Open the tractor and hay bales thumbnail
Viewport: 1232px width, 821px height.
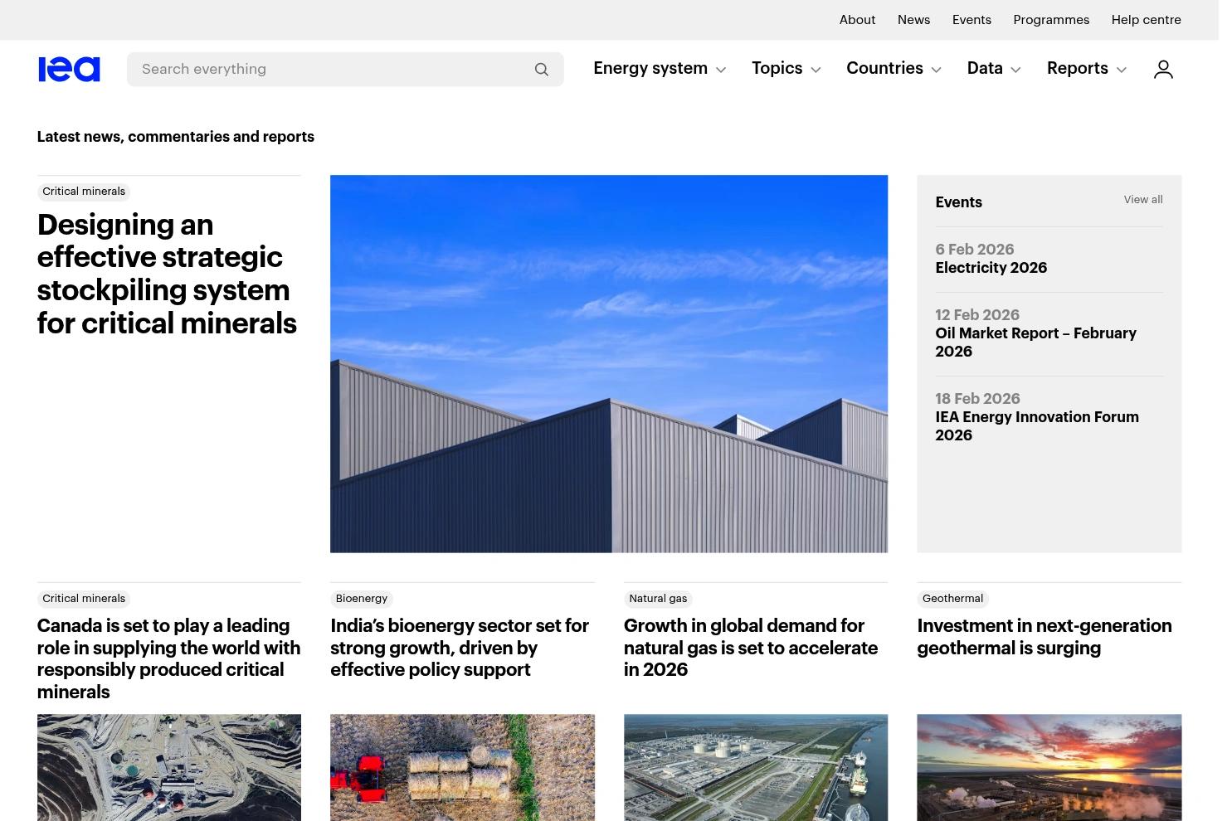tap(462, 768)
